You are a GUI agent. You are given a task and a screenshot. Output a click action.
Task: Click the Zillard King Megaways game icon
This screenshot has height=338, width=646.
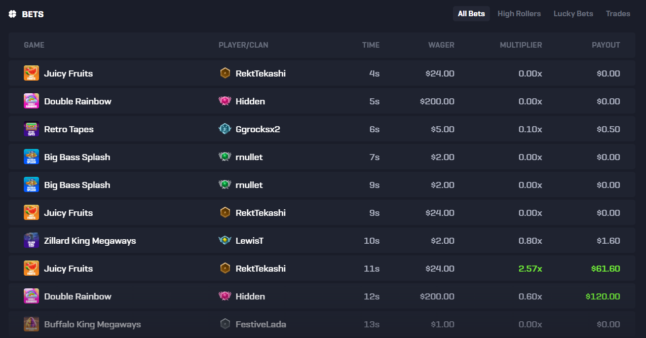click(x=31, y=241)
